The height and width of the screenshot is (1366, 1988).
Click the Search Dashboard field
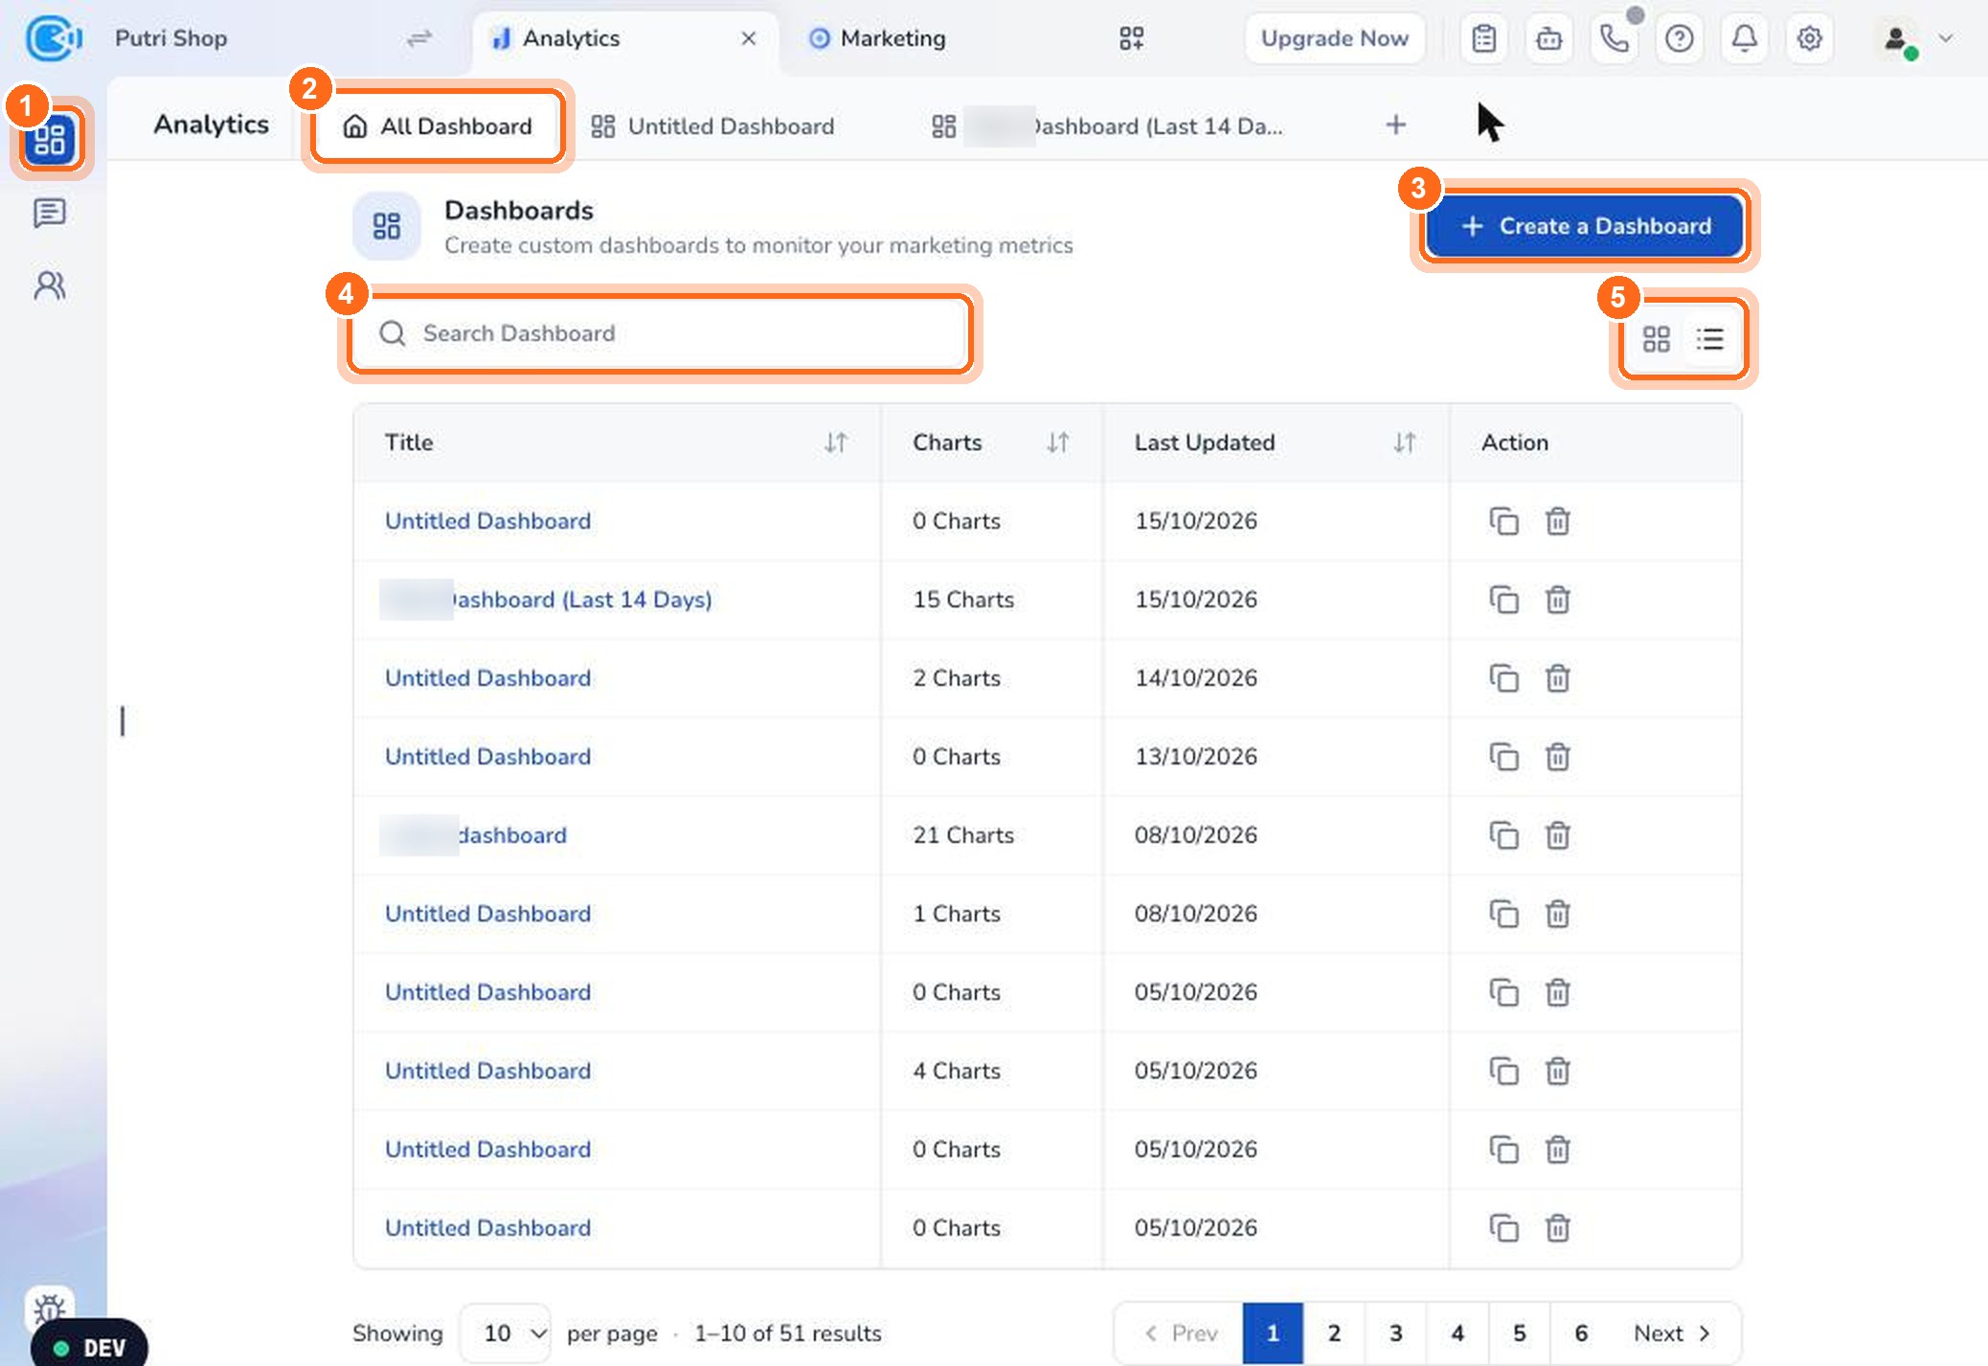point(659,333)
